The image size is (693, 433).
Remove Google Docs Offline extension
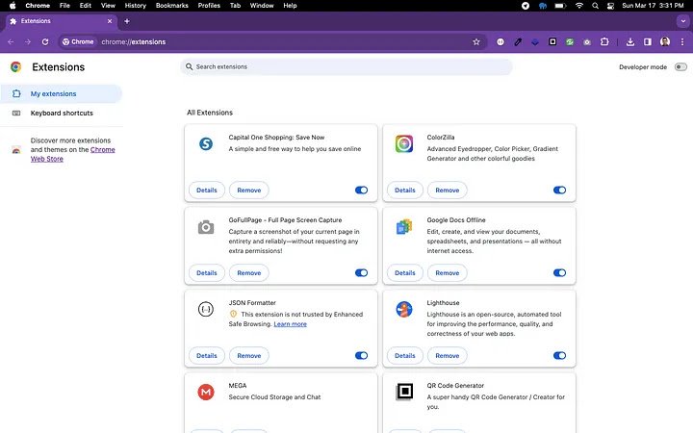tap(448, 272)
